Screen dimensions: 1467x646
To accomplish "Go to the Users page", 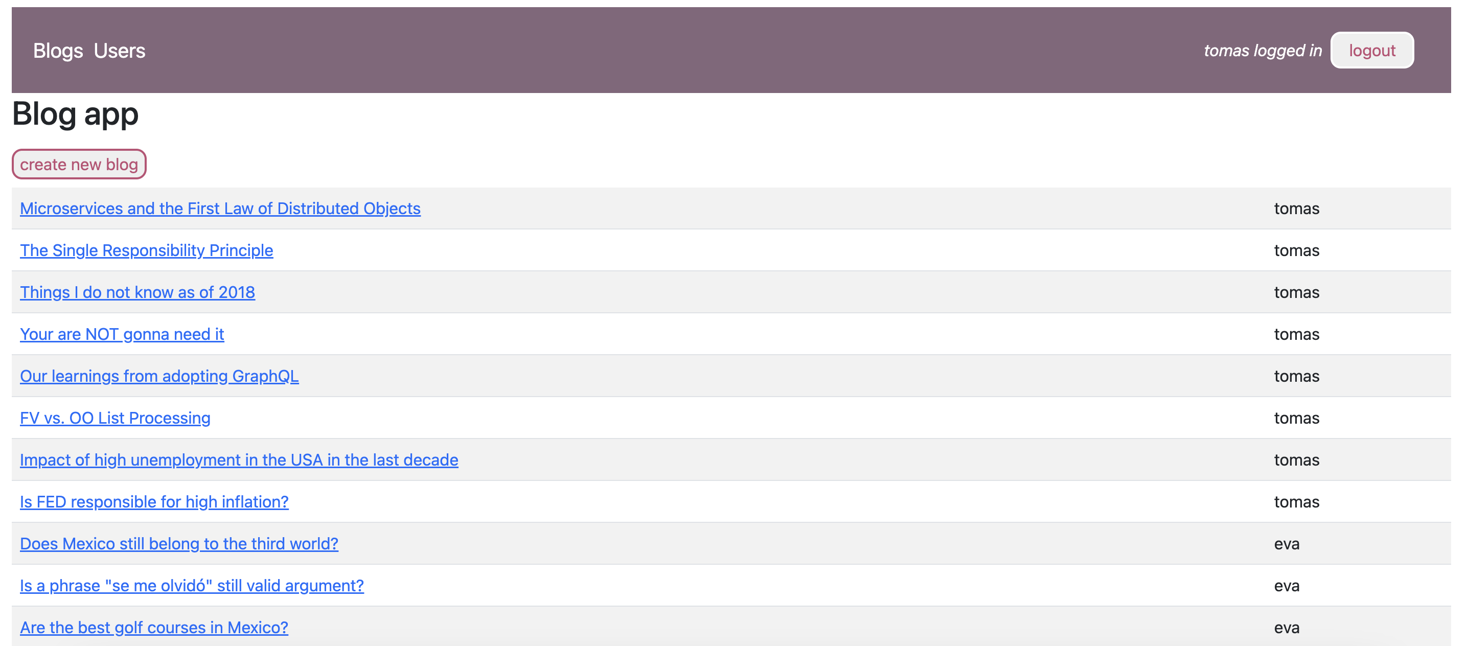I will click(x=120, y=51).
